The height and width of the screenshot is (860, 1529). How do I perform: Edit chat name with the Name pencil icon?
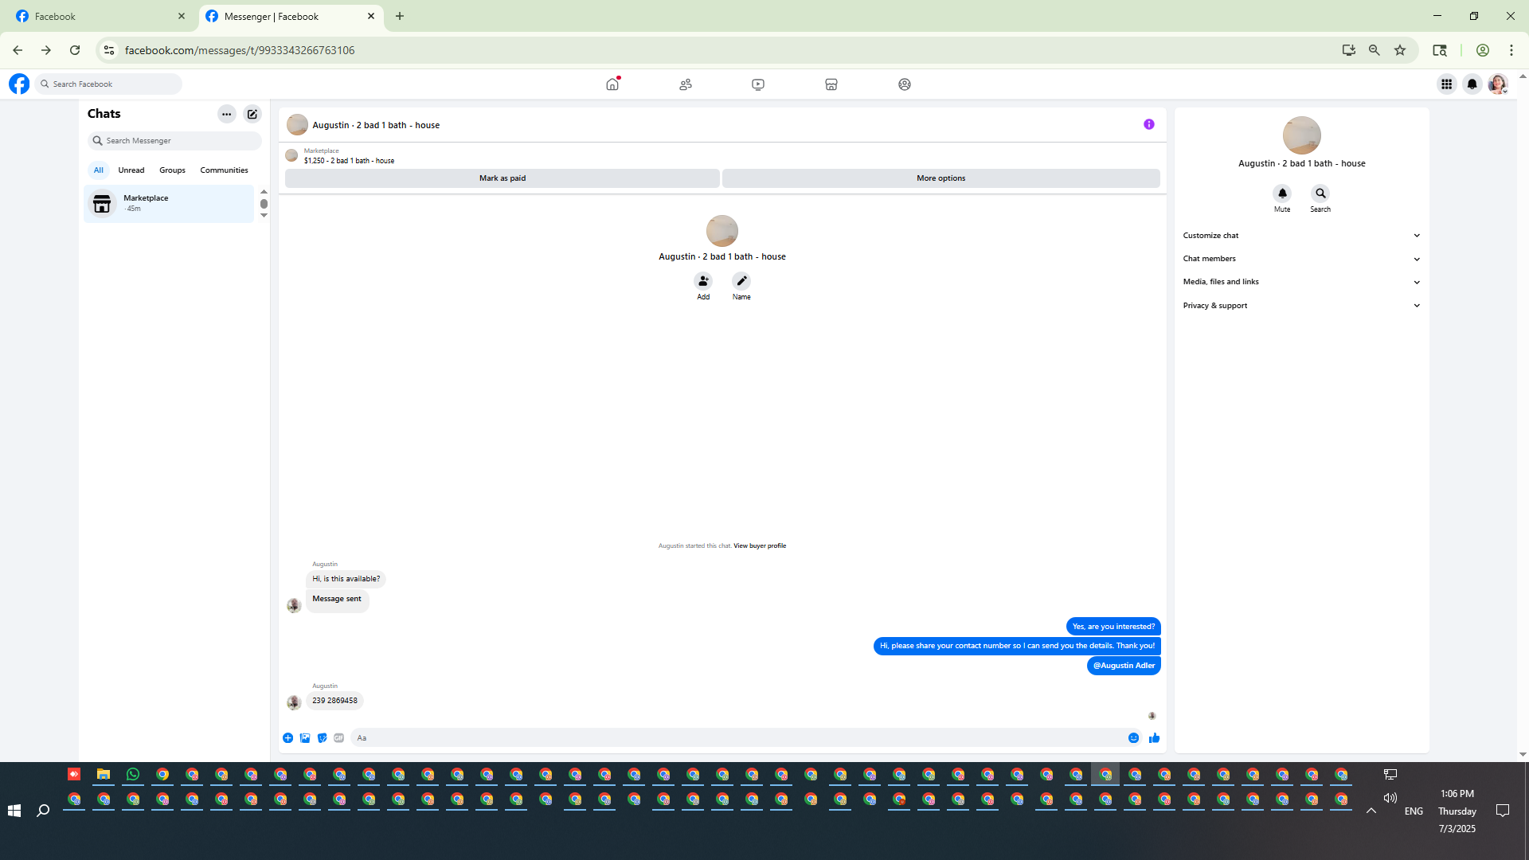(741, 281)
